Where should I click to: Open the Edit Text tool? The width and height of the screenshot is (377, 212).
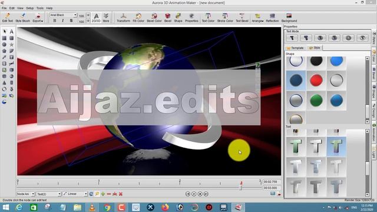pyautogui.click(x=8, y=18)
